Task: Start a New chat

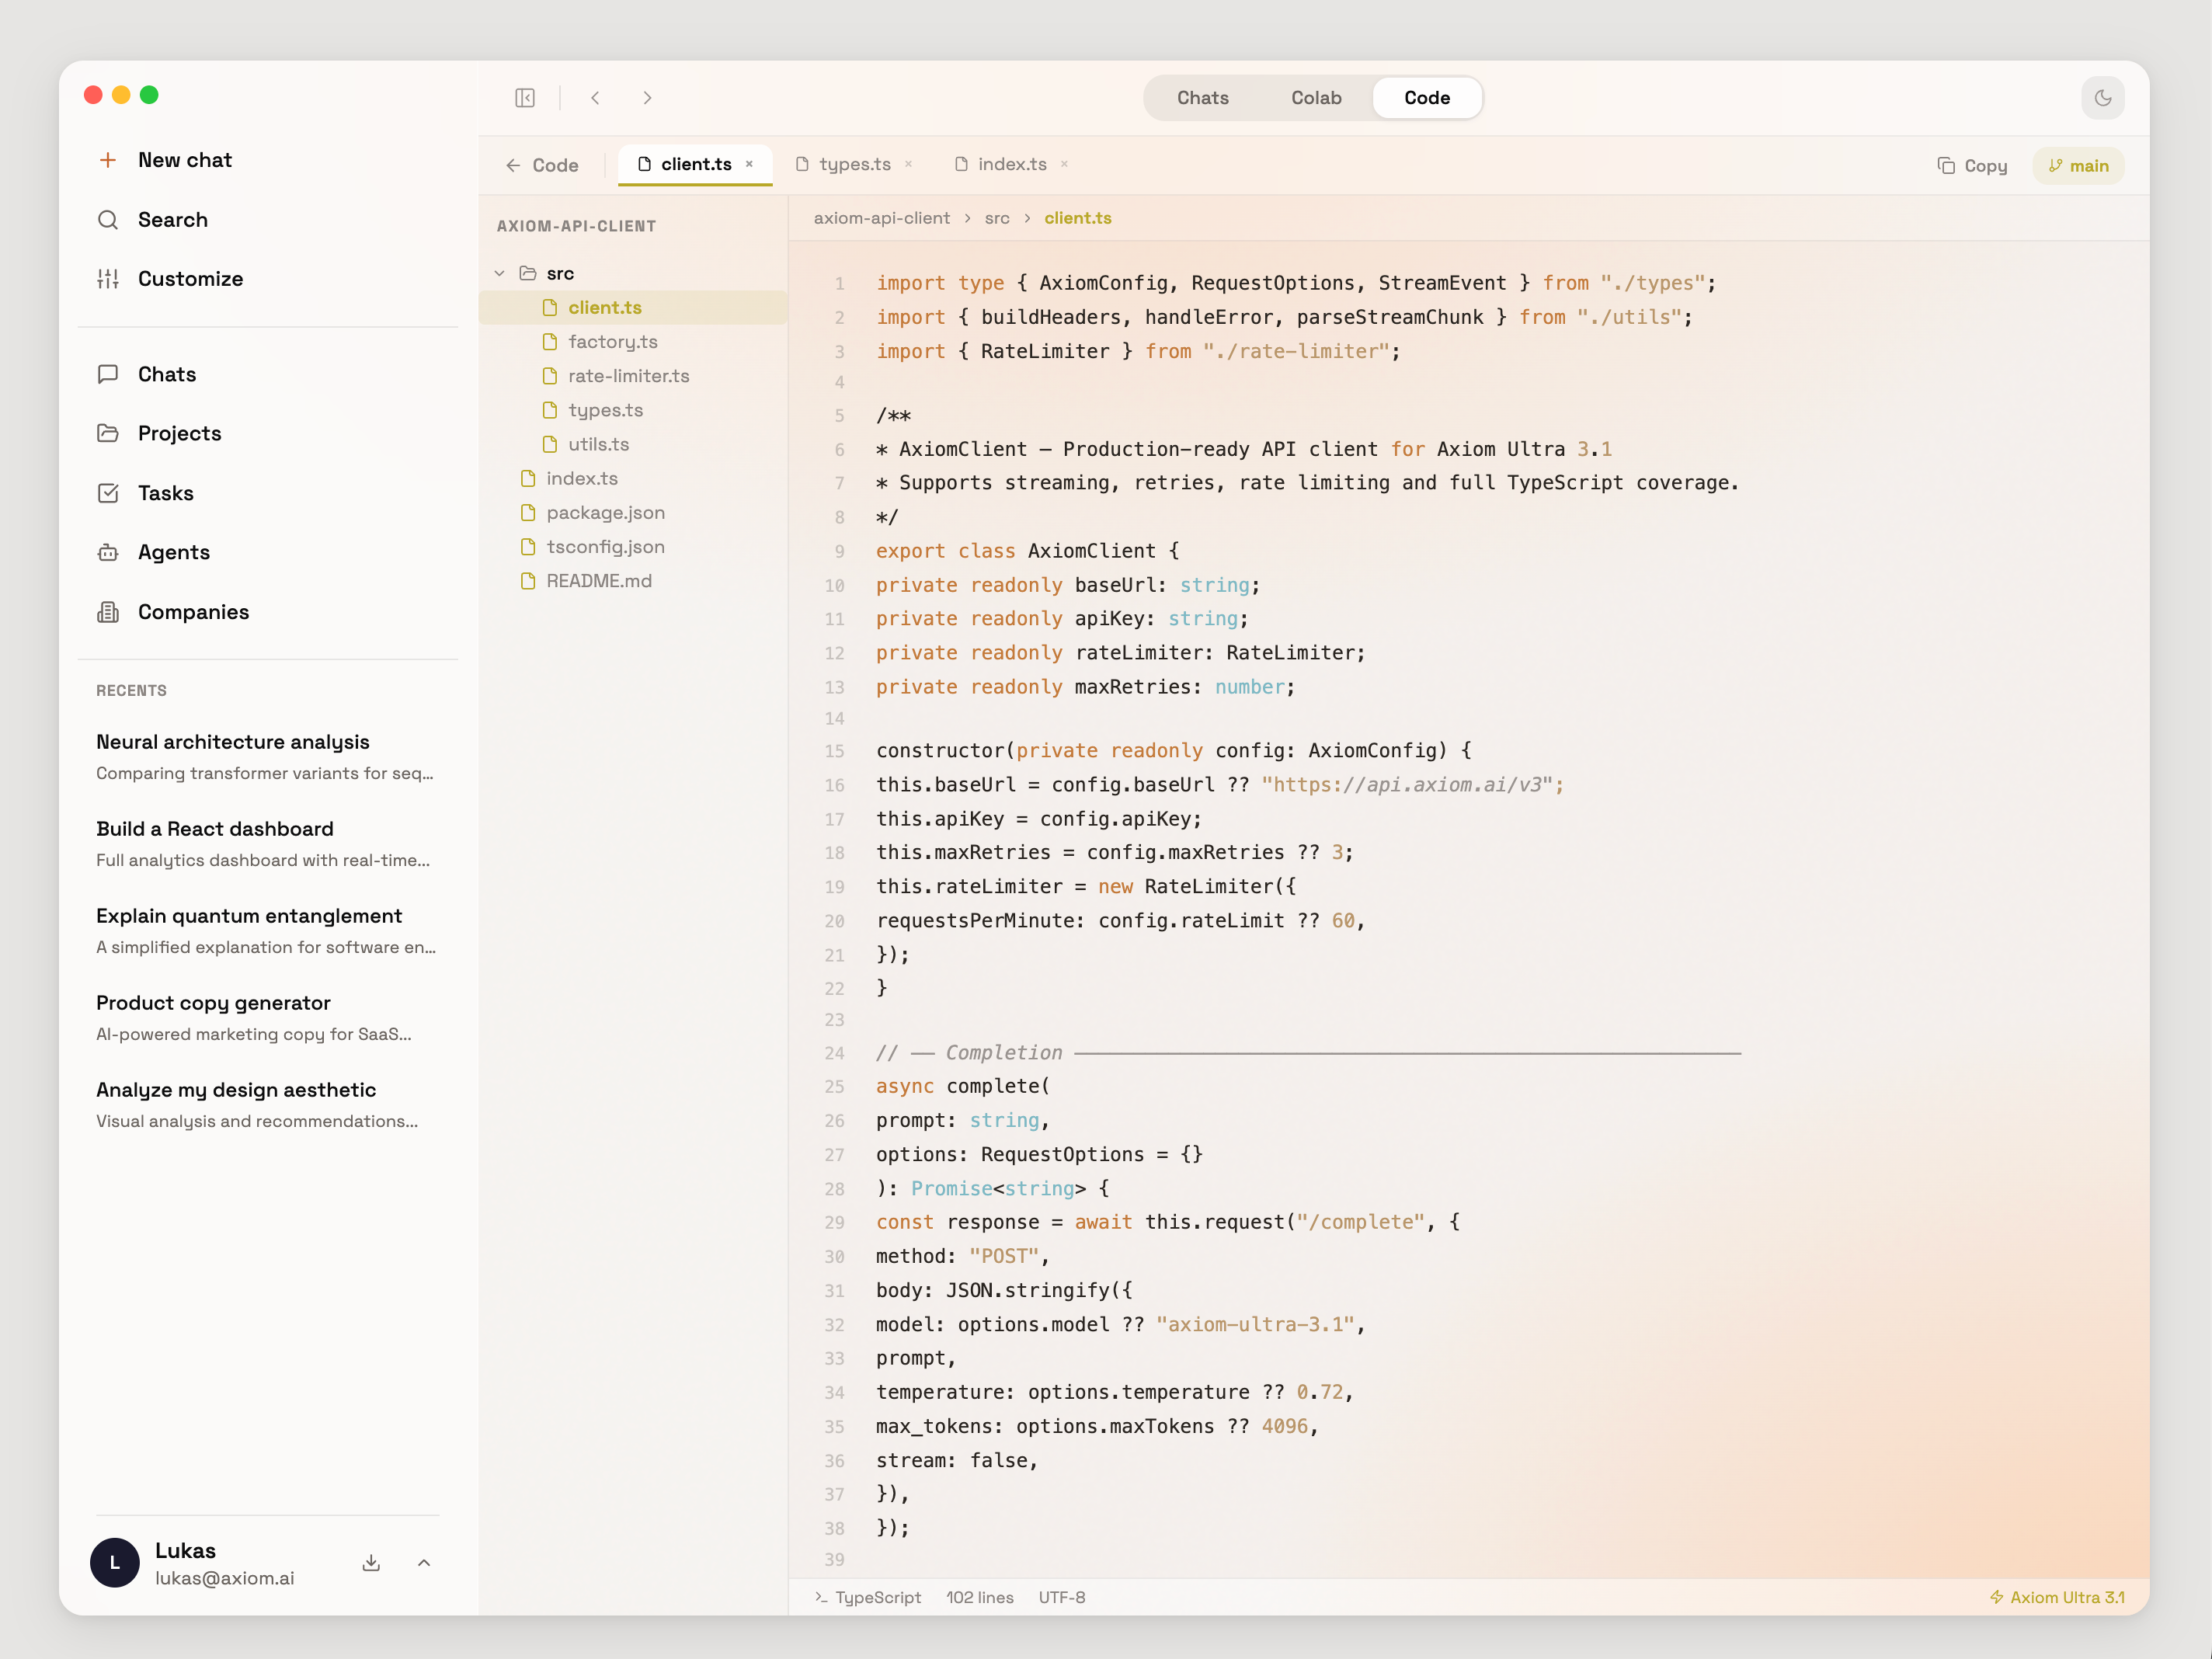Action: coord(184,159)
